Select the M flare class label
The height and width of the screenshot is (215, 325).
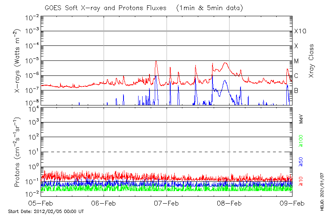pyautogui.click(x=297, y=61)
